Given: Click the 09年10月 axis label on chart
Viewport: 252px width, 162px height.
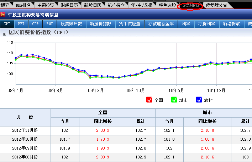Looking at the screenshot, I should pos(136,91).
